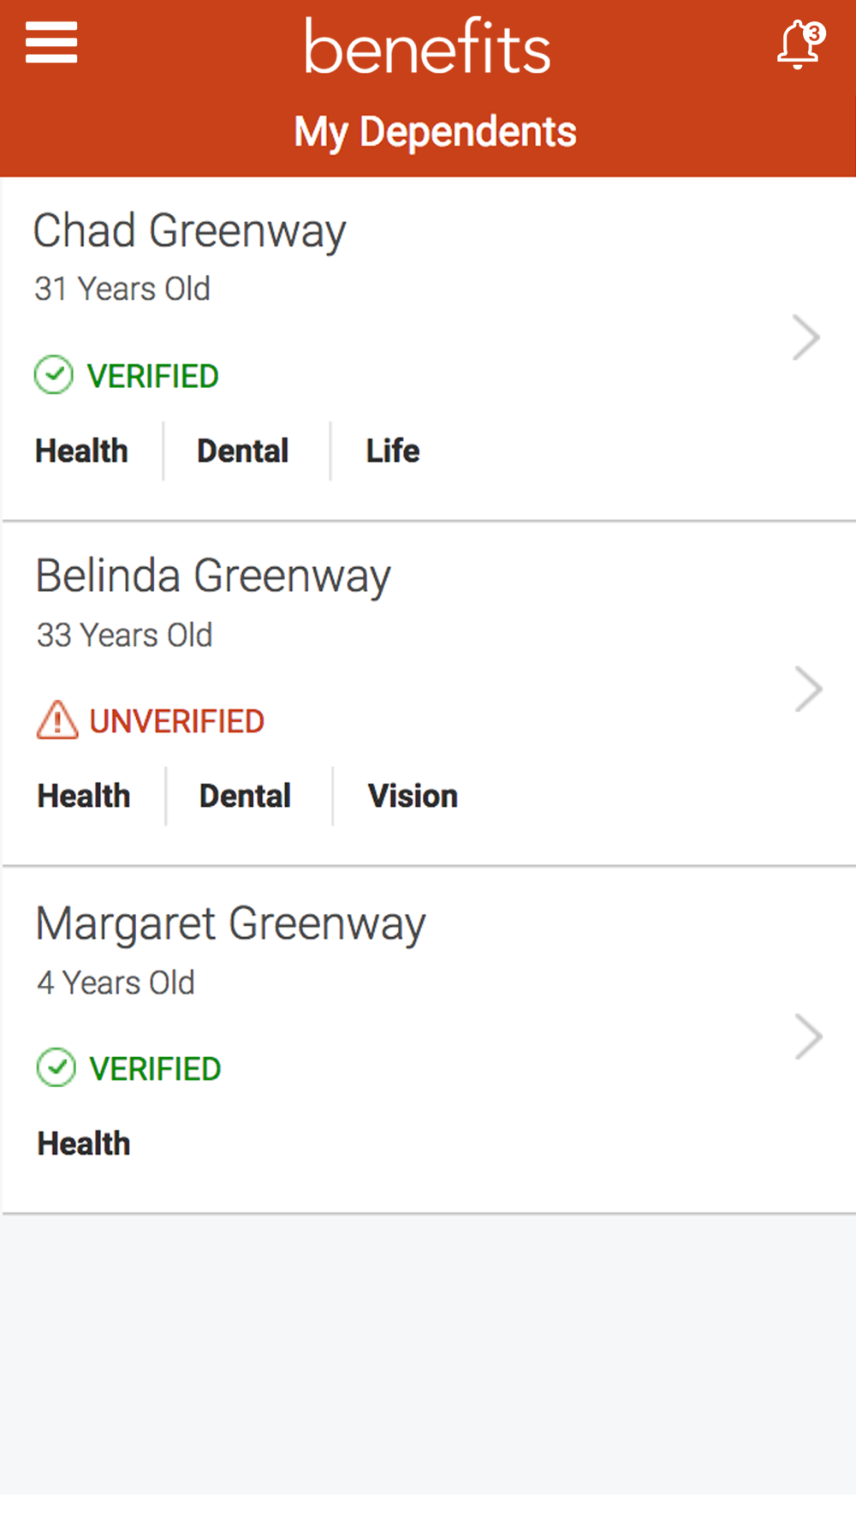Click the benefits logo in header

[427, 47]
